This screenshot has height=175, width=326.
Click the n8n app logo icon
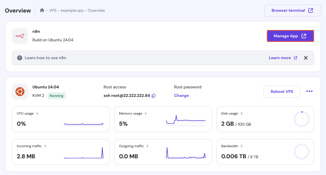coord(20,36)
